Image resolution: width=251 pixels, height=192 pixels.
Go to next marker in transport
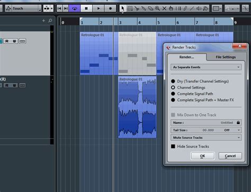click(x=66, y=8)
